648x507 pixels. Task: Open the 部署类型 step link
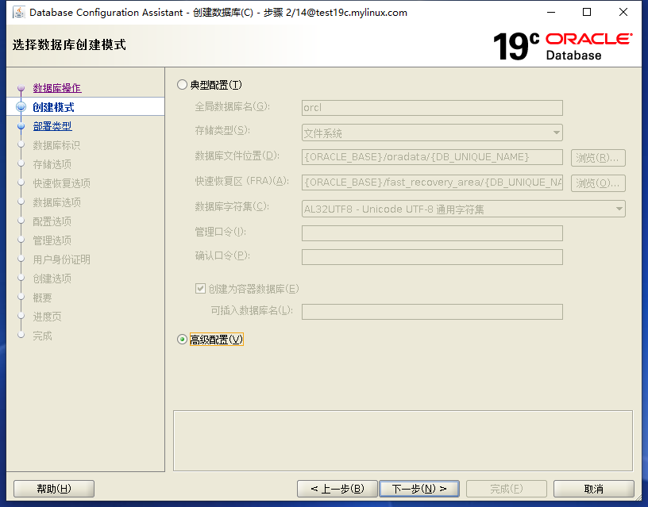(52, 126)
